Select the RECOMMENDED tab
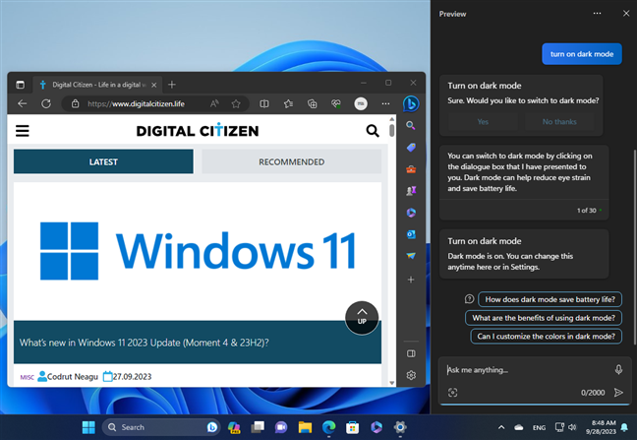 (291, 161)
